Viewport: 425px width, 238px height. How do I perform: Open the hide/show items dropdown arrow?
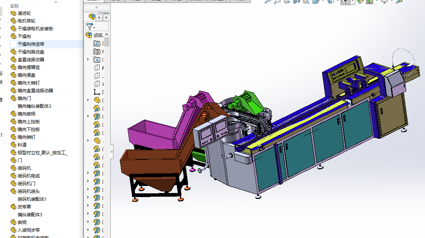(x=353, y=1)
